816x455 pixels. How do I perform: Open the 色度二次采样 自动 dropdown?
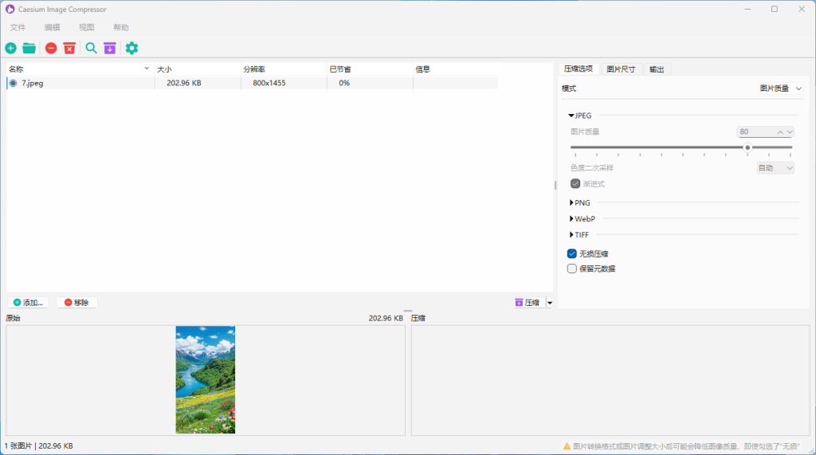(x=775, y=168)
